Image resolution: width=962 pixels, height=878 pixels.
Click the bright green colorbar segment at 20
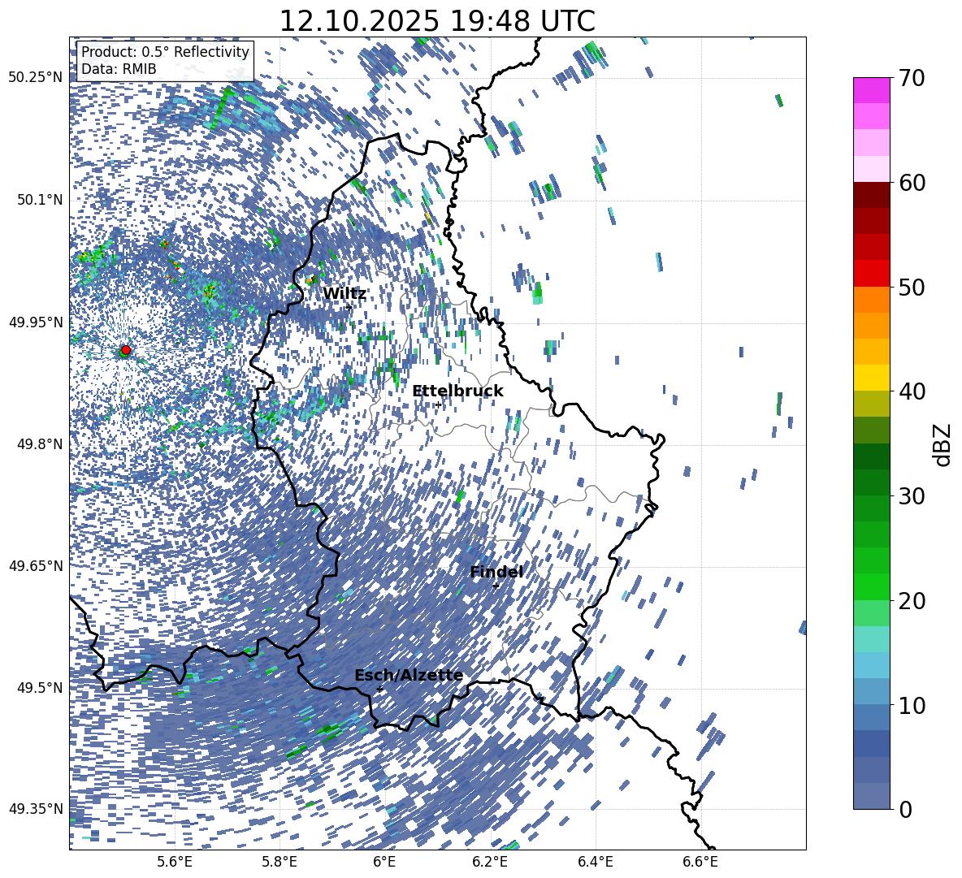tap(871, 586)
